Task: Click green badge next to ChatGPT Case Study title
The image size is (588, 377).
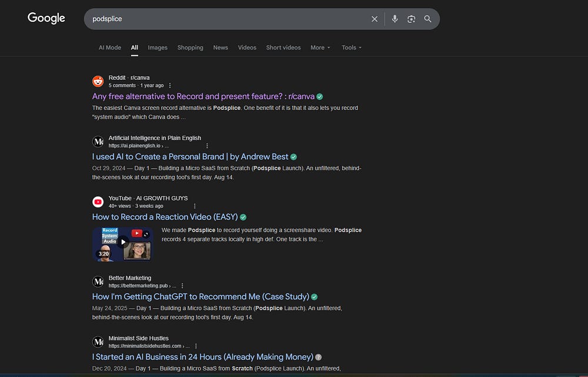Action: pyautogui.click(x=314, y=297)
